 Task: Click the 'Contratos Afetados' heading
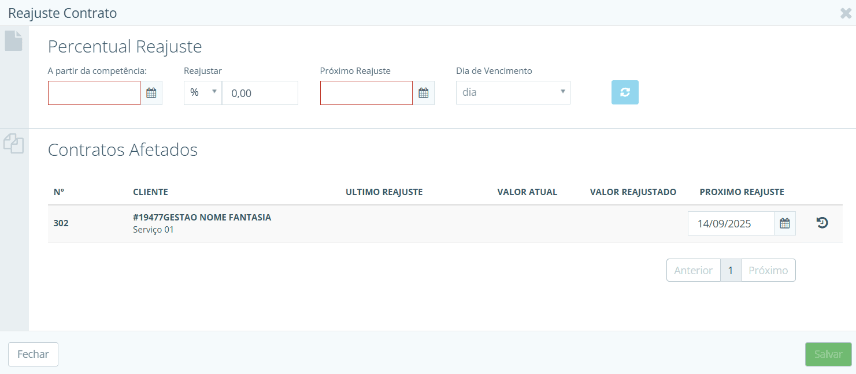click(x=123, y=150)
